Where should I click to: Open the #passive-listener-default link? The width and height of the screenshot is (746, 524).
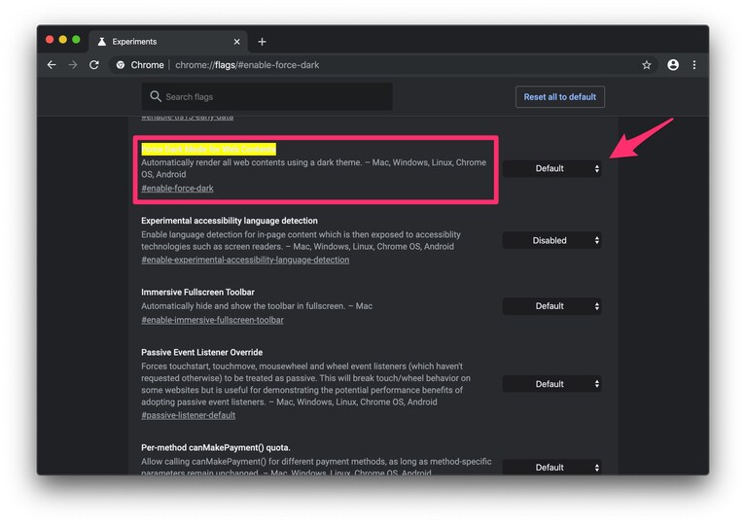(188, 415)
